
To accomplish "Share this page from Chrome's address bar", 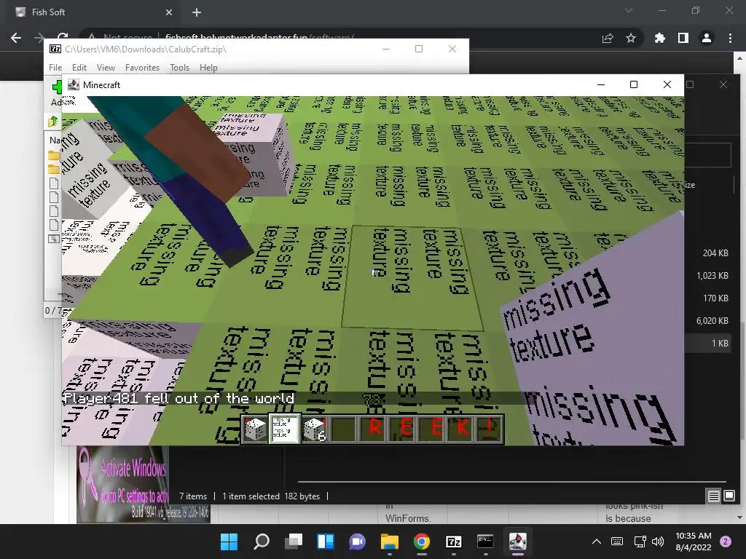I will [608, 38].
